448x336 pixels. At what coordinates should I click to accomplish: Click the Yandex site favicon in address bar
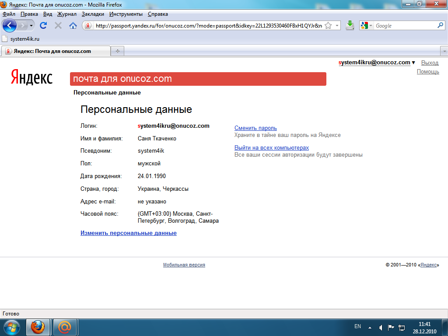[87, 26]
